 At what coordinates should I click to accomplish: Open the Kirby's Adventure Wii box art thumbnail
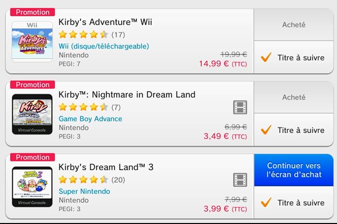(32, 41)
